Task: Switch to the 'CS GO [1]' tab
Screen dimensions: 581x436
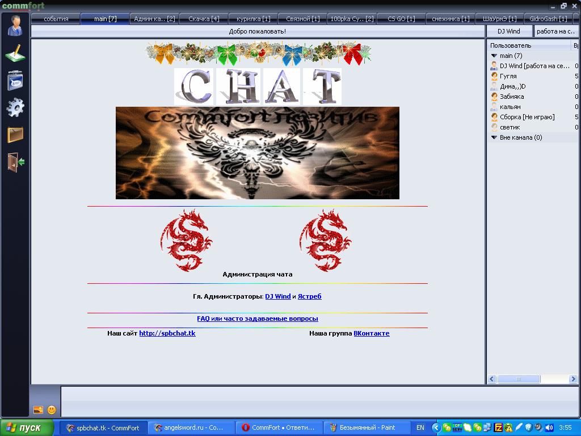Action: [401, 19]
